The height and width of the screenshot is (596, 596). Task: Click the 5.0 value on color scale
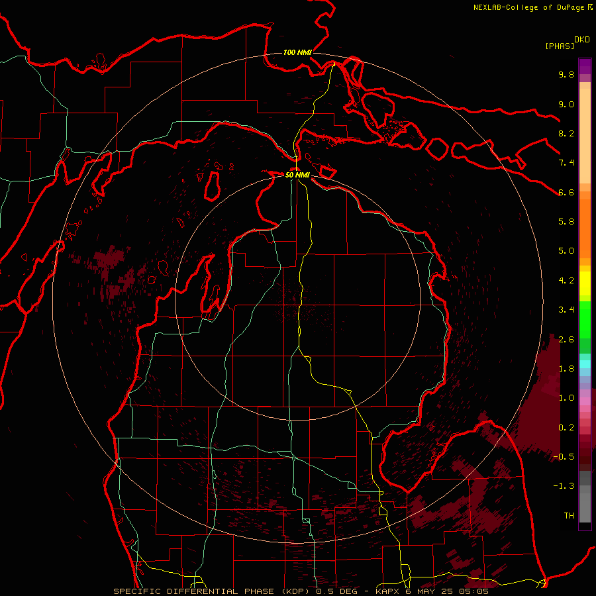tap(566, 251)
